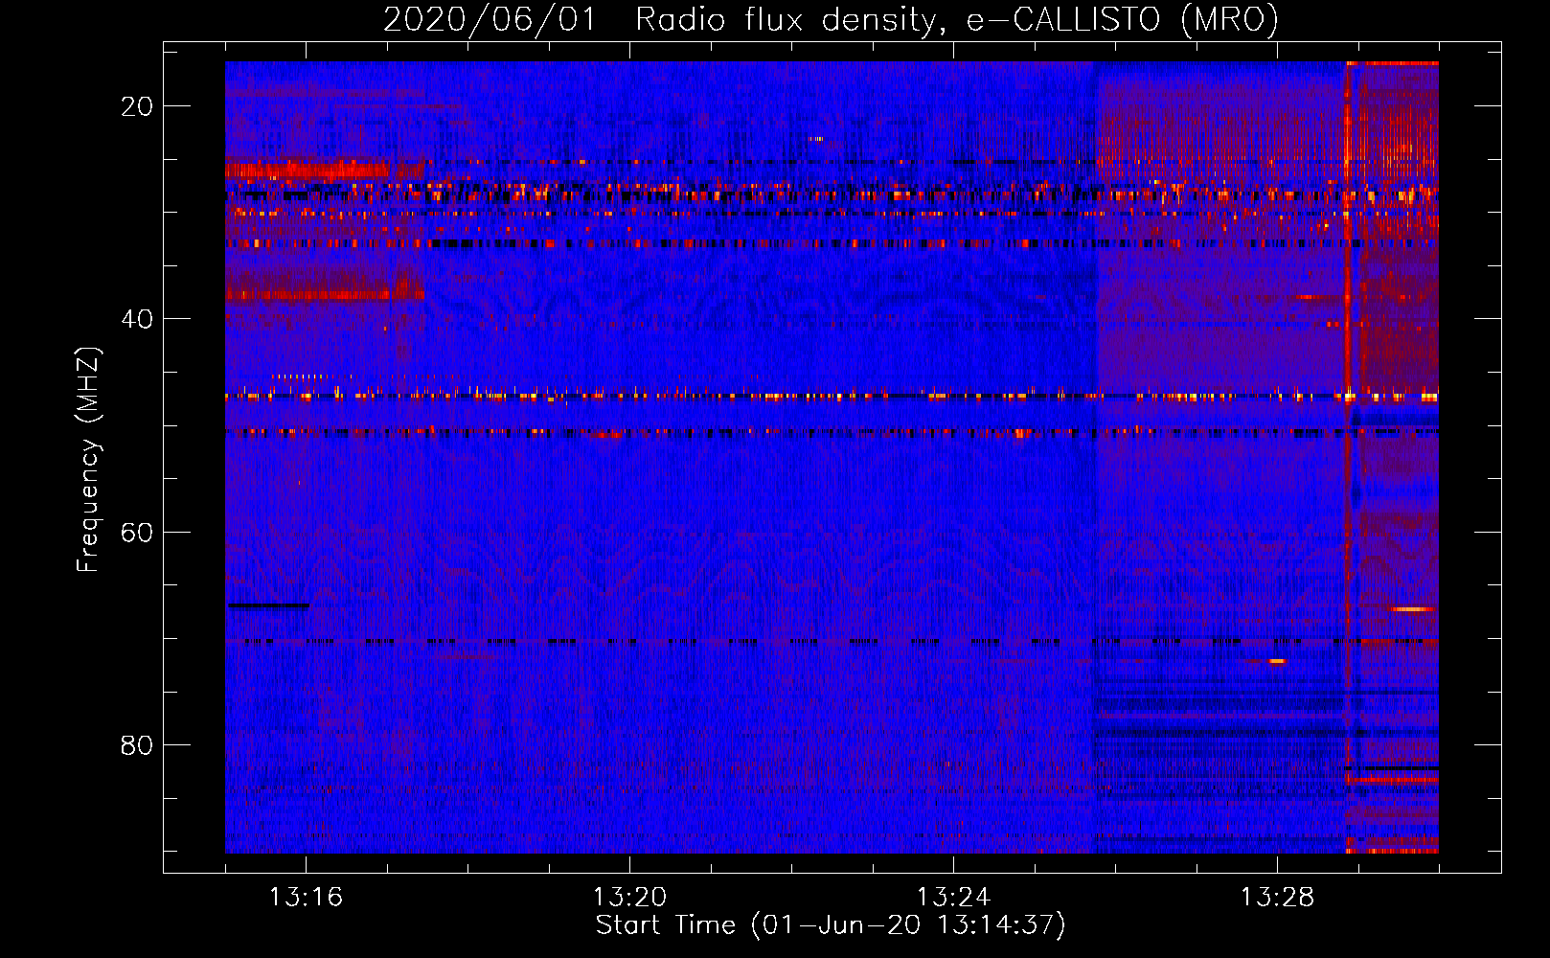Click the 40 MHz frequency tick label

pyautogui.click(x=137, y=319)
